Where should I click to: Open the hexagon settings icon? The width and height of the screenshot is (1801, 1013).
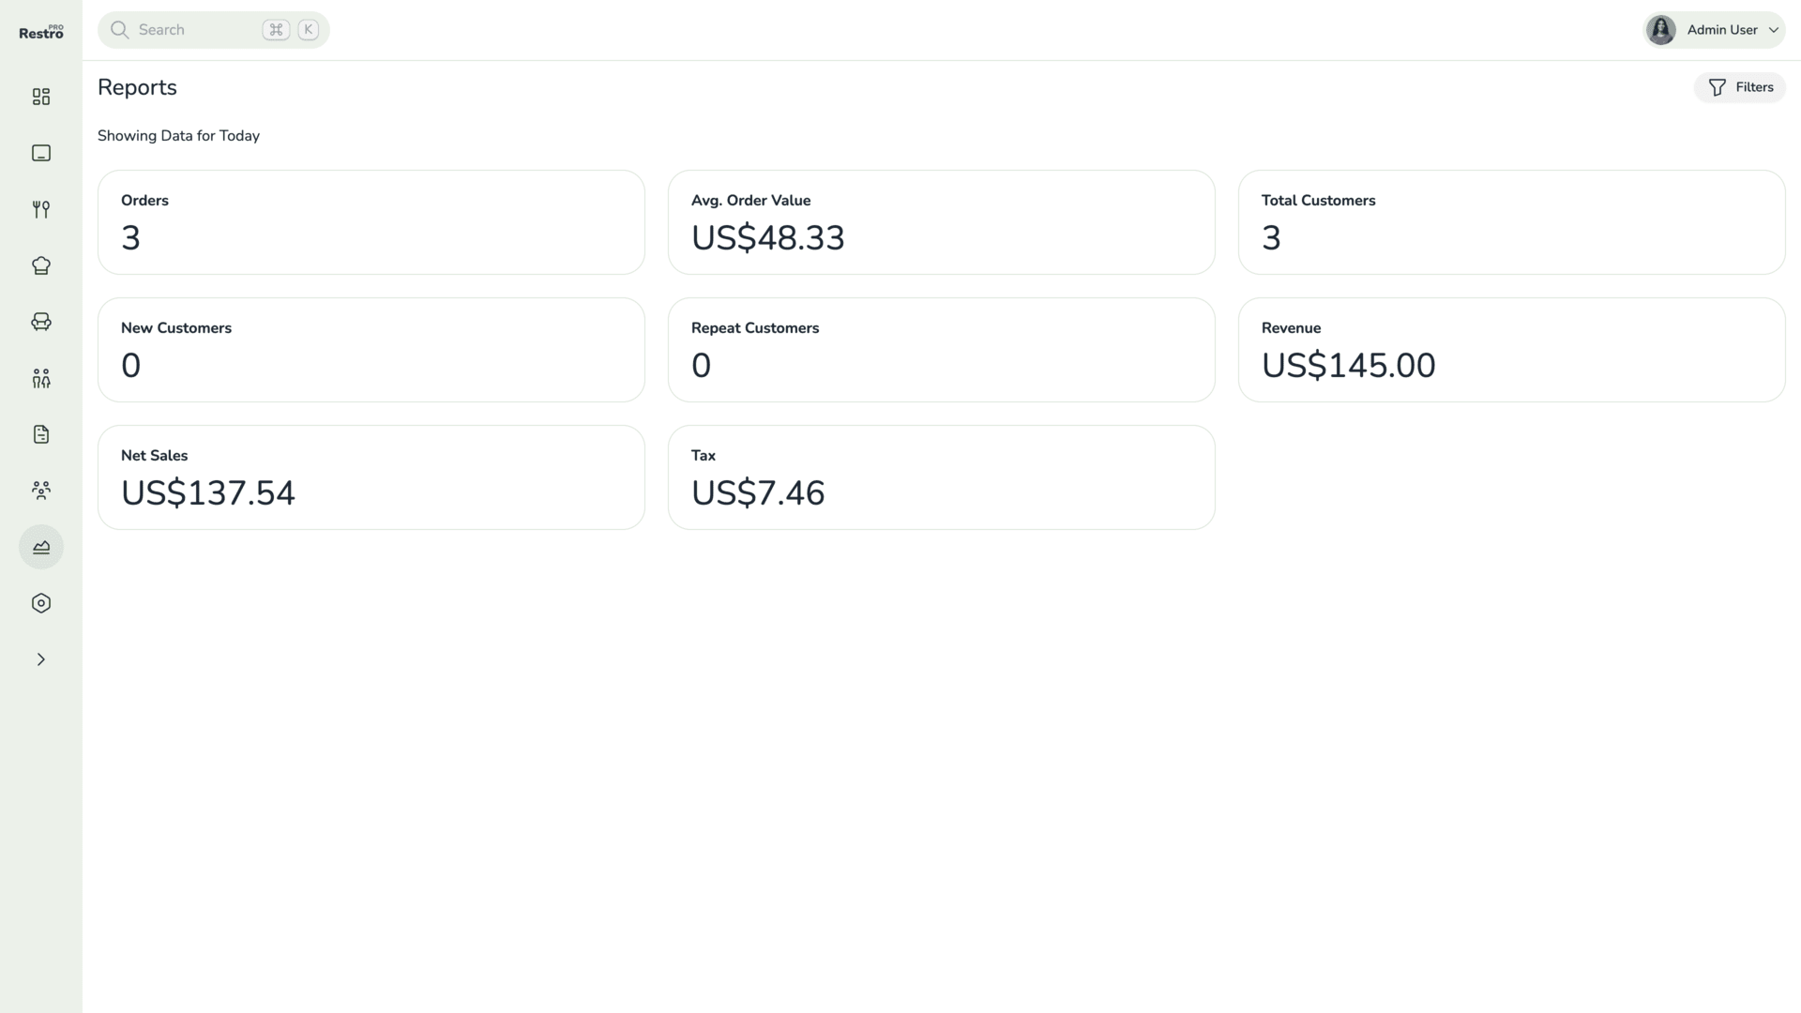(41, 603)
